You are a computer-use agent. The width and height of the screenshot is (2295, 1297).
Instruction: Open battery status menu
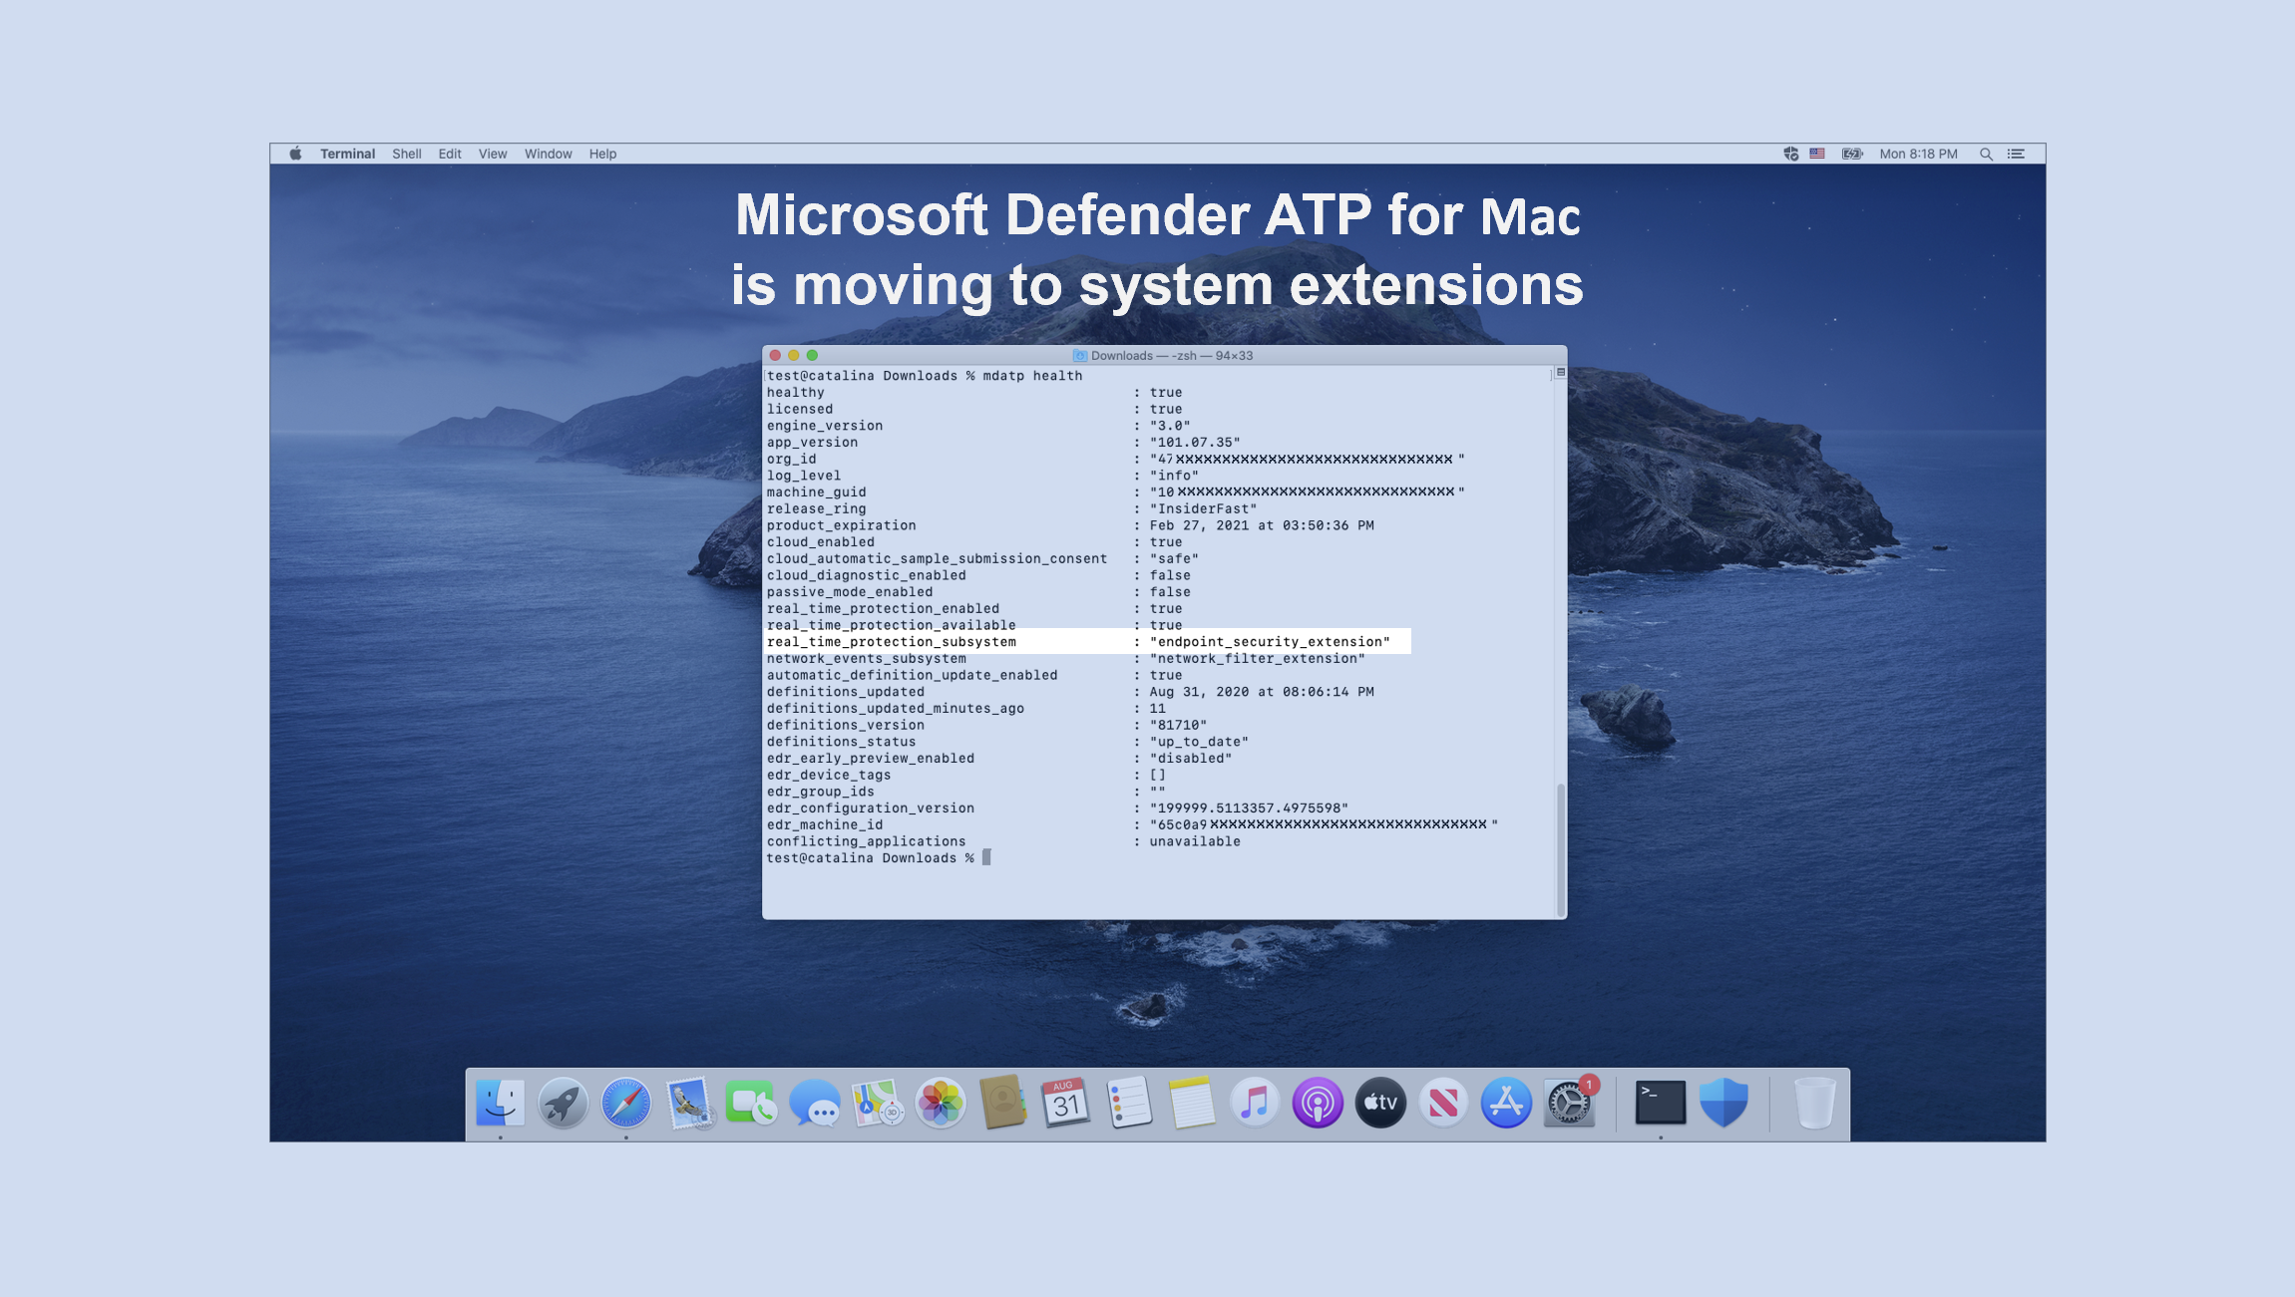click(x=1851, y=154)
